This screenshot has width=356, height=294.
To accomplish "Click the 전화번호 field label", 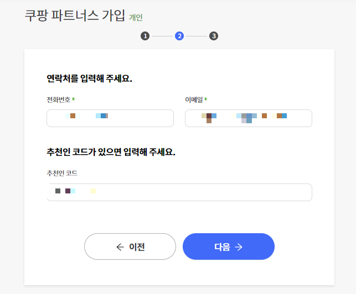I will [59, 99].
